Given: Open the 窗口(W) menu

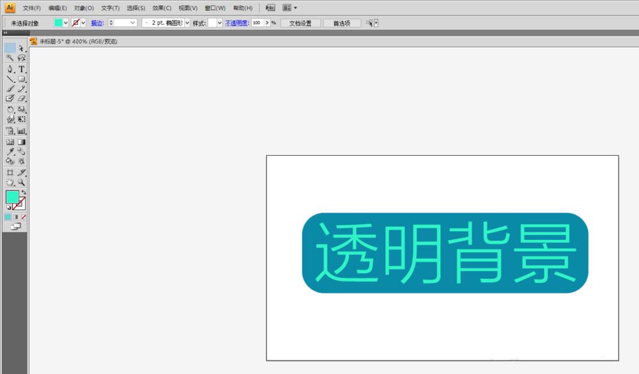Looking at the screenshot, I should coord(214,7).
